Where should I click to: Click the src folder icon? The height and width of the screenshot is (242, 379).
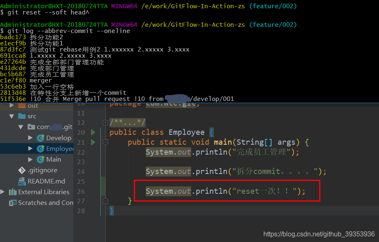22,116
